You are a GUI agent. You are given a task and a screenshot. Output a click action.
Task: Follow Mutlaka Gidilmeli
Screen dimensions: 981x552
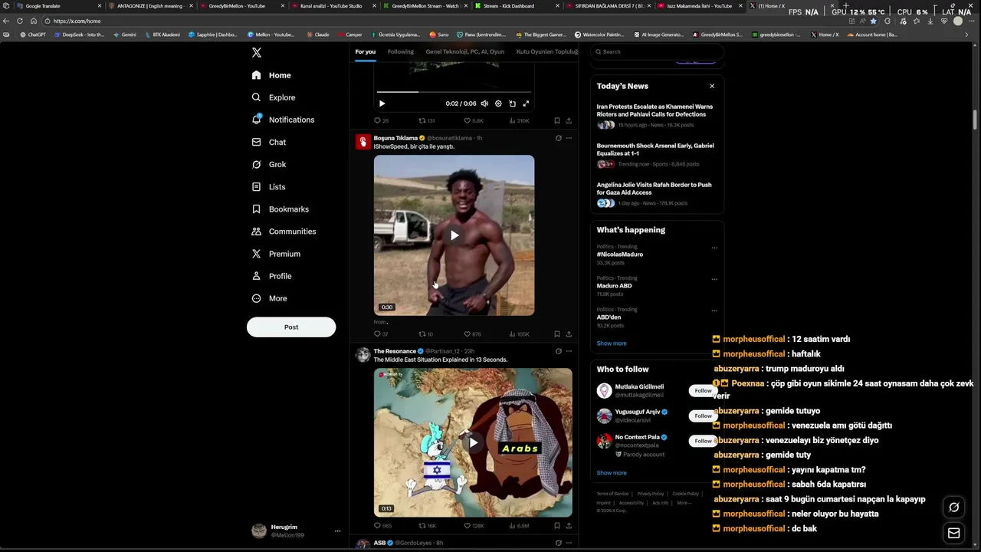click(x=703, y=391)
